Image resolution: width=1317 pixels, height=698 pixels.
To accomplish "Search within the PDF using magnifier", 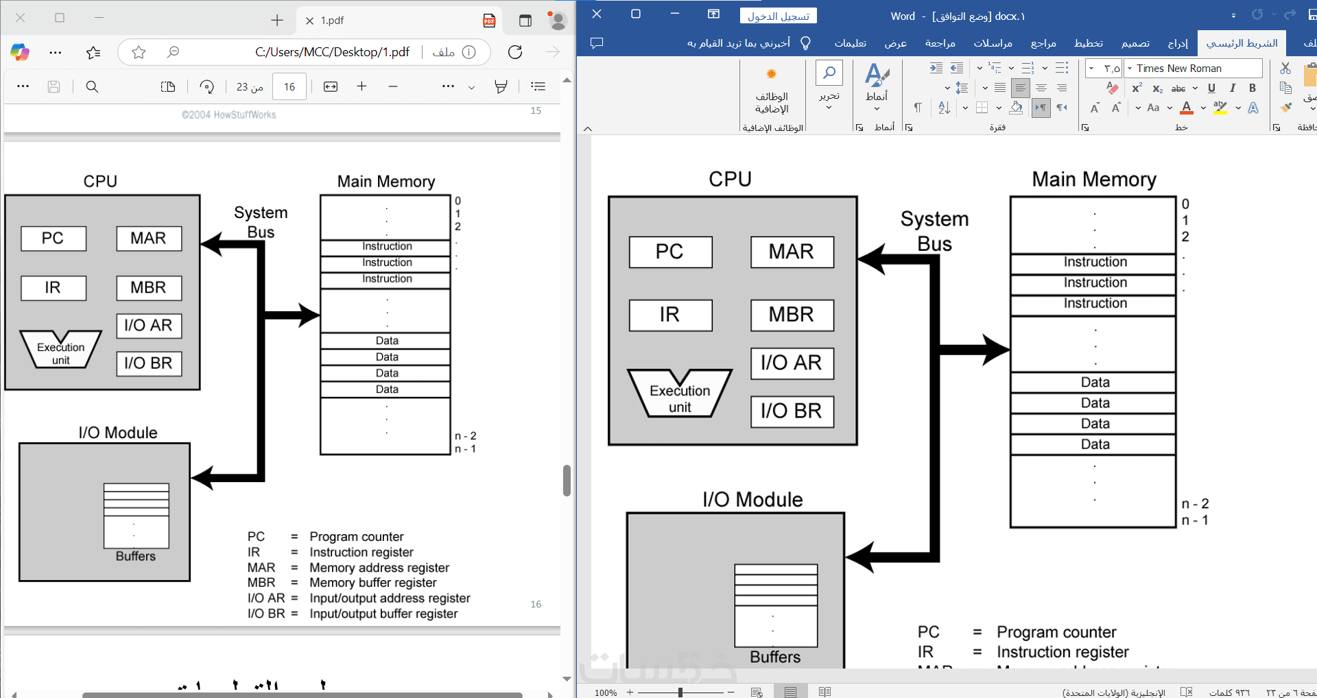I will tap(92, 86).
